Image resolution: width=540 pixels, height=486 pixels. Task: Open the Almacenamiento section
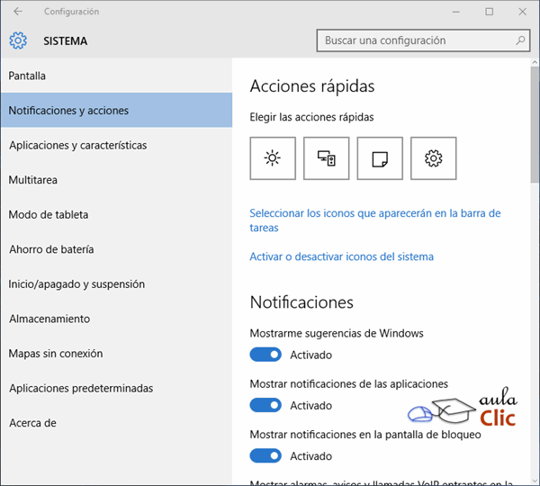pos(49,319)
